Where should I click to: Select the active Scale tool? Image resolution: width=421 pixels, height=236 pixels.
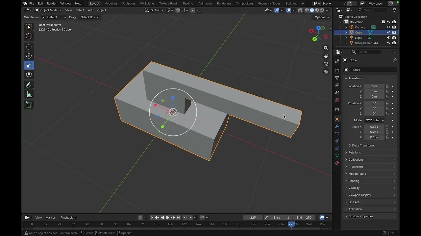click(x=29, y=65)
